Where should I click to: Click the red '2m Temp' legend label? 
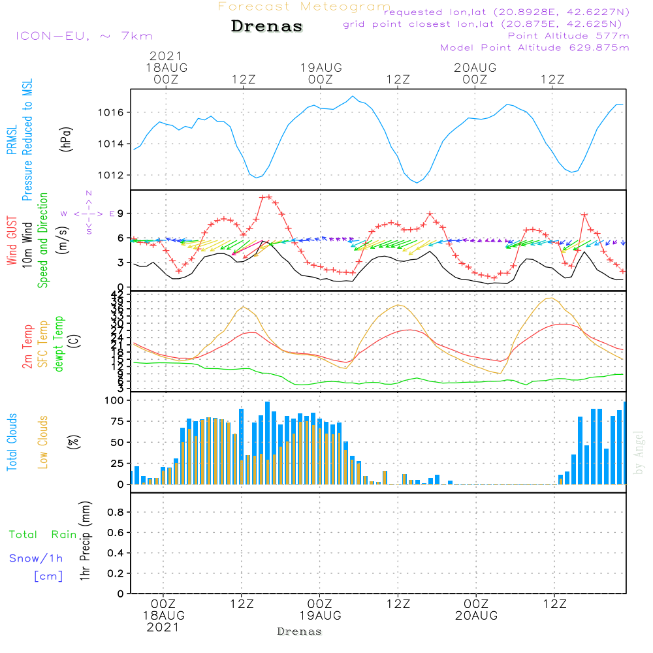click(x=27, y=347)
